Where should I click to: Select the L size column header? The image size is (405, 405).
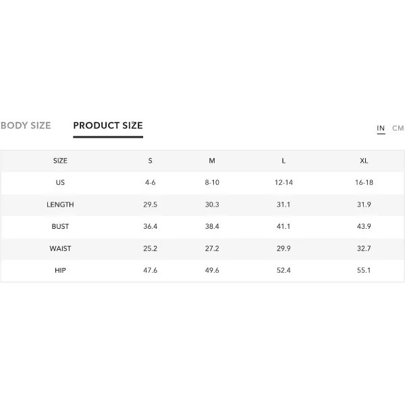(x=283, y=161)
